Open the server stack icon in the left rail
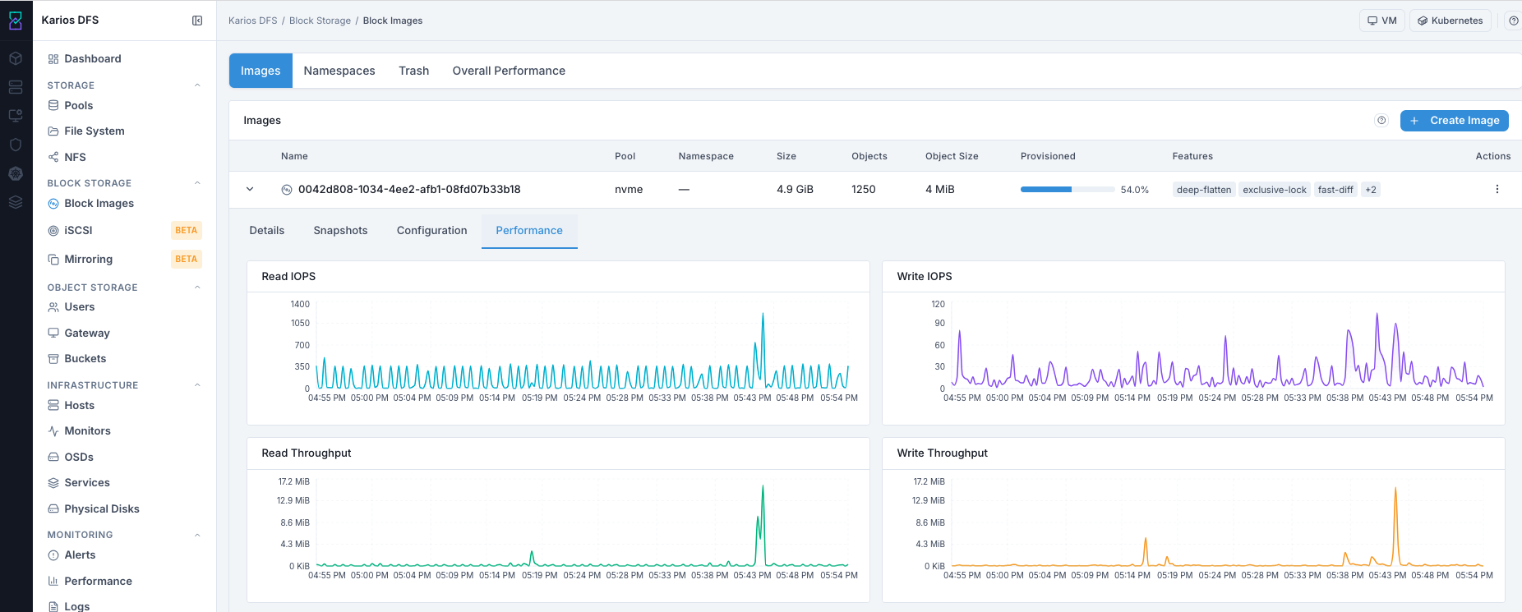This screenshot has height=612, width=1522. [16, 87]
